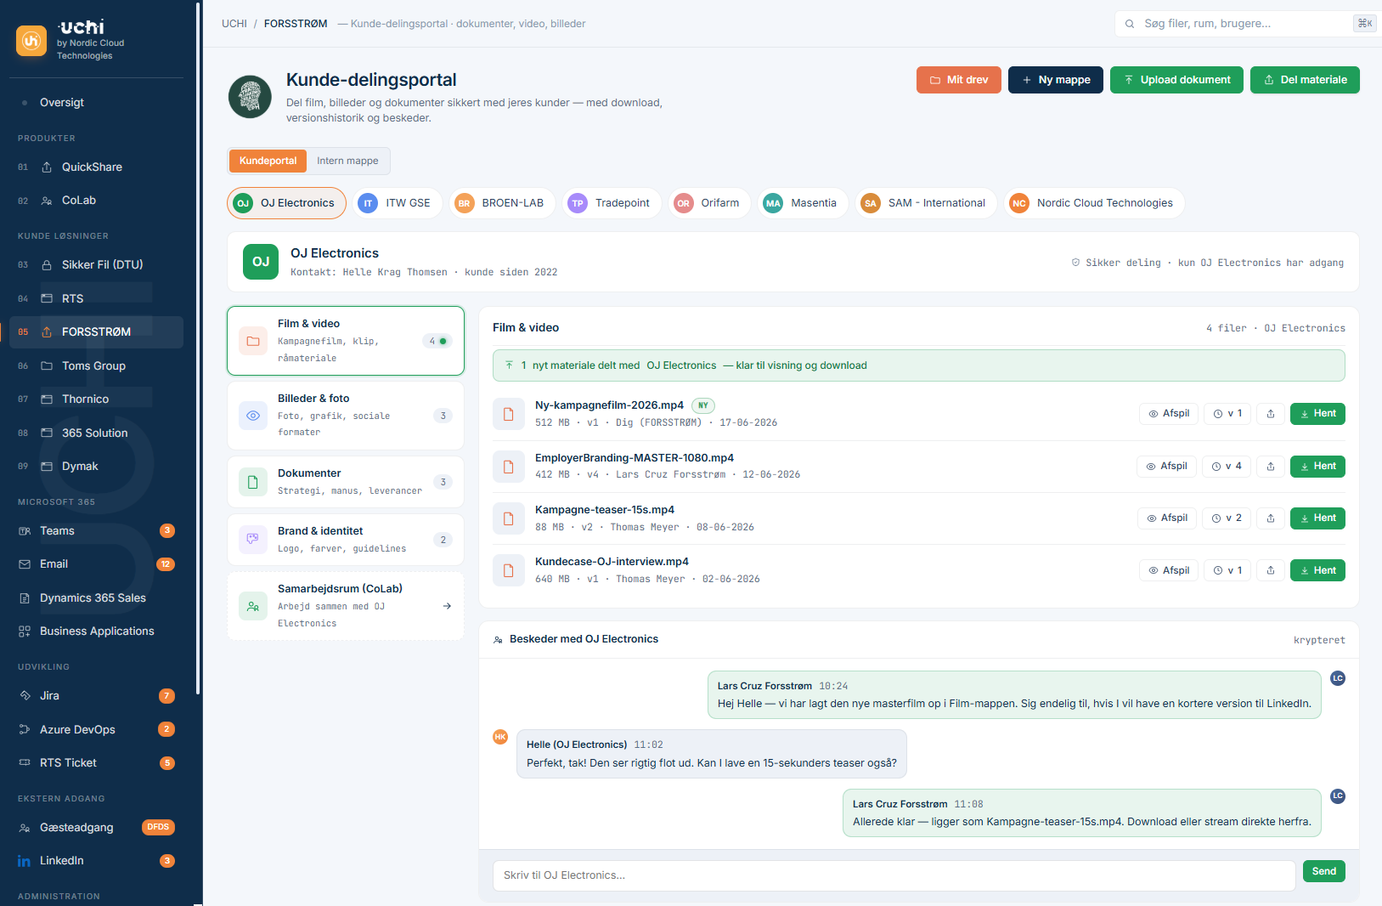Focus the Skriv til OJ Electronics message field

(894, 875)
